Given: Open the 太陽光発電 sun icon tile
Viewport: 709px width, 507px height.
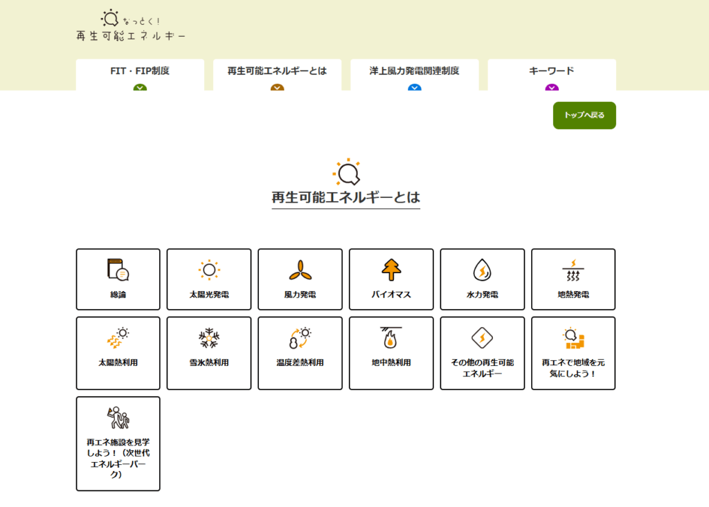Looking at the screenshot, I should point(208,269).
